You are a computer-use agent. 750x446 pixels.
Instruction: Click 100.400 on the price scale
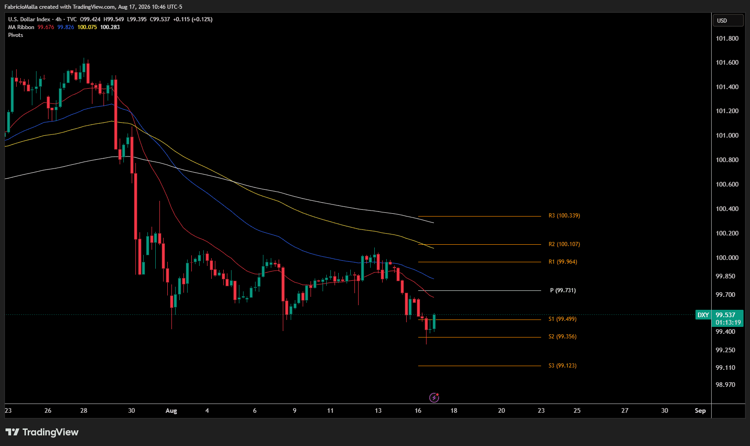(x=727, y=209)
